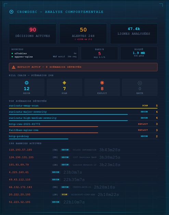Click the 1337 Services GmbH label
The height and width of the screenshot is (215, 169).
pyautogui.click(x=84, y=157)
